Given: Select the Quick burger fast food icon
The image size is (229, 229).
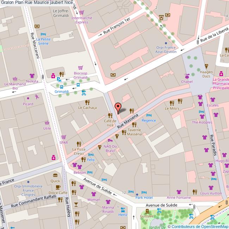Looking at the screenshot, I should pos(55,175).
